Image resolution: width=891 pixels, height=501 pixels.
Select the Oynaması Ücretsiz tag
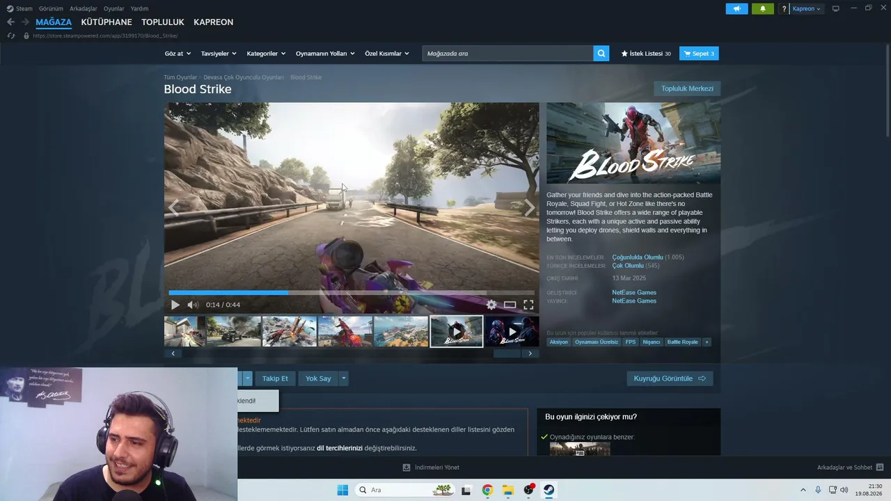[597, 342]
